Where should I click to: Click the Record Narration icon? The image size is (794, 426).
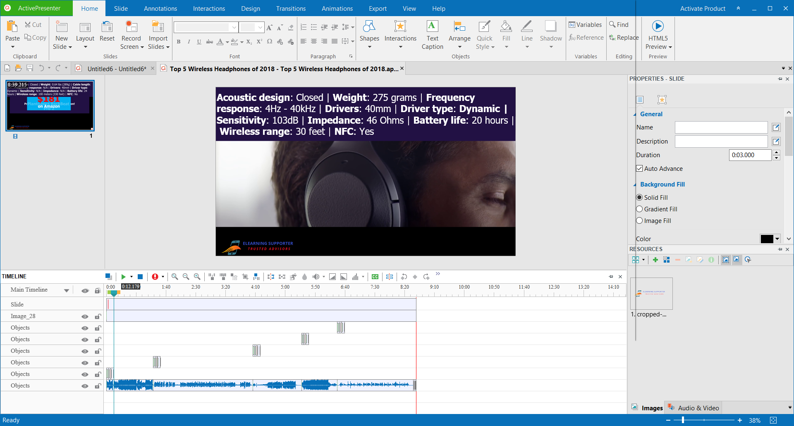156,276
